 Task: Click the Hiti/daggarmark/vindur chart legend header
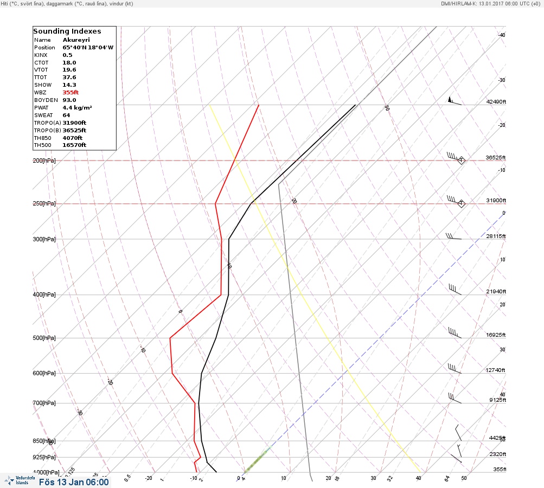coord(67,4)
